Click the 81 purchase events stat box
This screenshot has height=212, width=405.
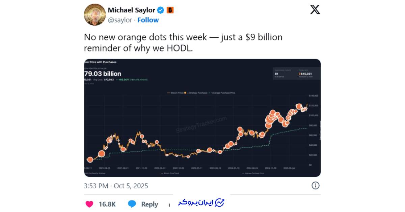click(283, 73)
